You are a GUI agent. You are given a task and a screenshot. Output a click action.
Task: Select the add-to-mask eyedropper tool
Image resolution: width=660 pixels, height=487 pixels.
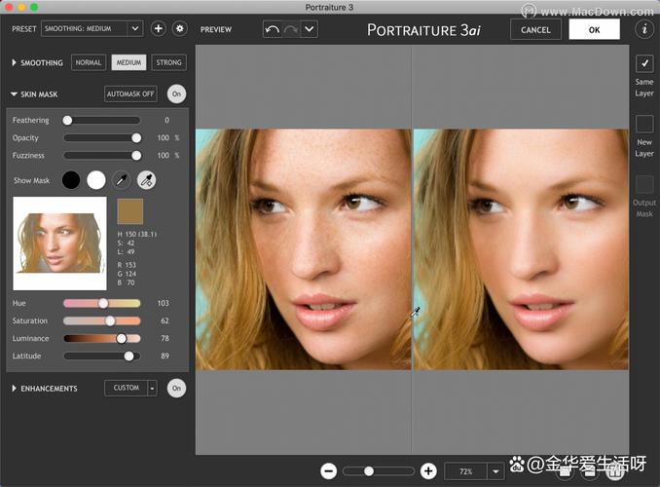[x=146, y=180]
